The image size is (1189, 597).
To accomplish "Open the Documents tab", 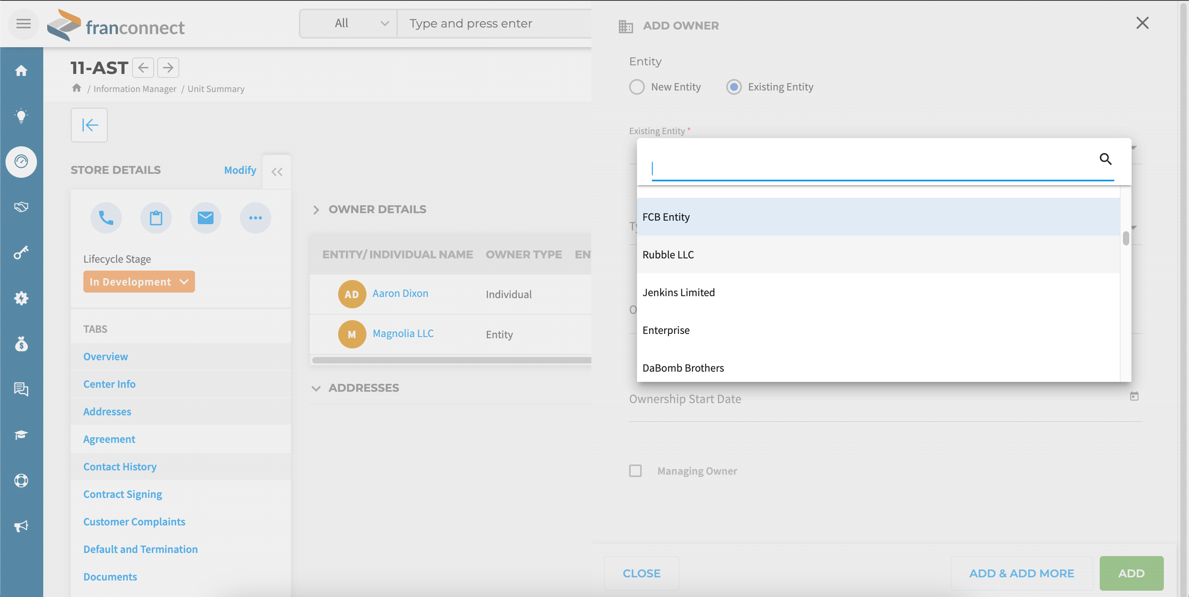I will click(x=110, y=577).
